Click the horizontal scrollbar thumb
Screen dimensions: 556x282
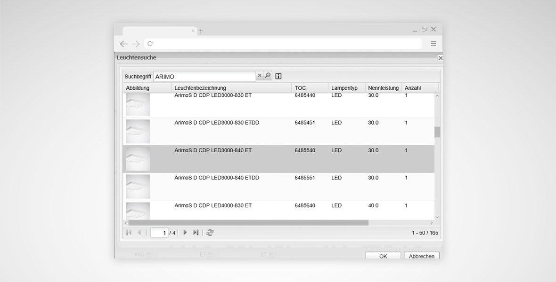[x=248, y=223]
